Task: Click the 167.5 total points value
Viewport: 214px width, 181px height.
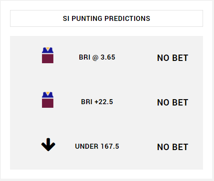Action: click(110, 146)
